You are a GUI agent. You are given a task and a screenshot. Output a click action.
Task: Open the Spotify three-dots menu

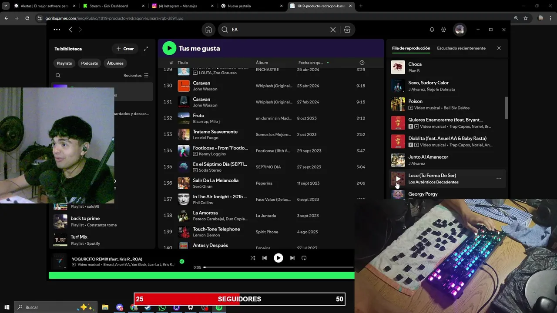57,30
